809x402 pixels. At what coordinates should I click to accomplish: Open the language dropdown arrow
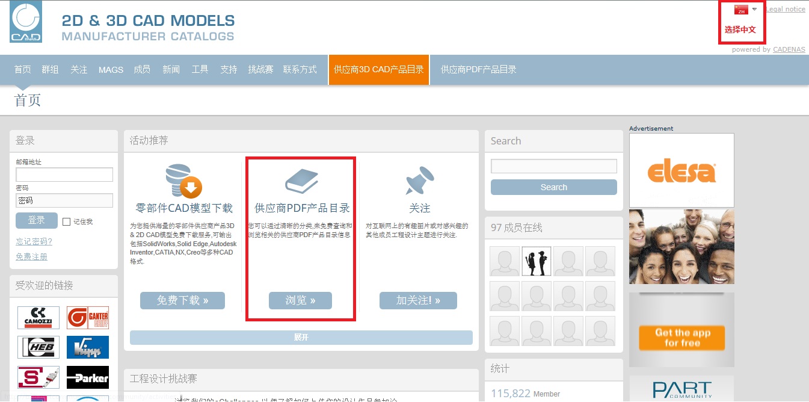754,9
